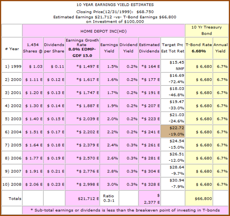Click the breakeven footnote about T-bonds
Screen dimensions: 230x216
(x=125, y=210)
